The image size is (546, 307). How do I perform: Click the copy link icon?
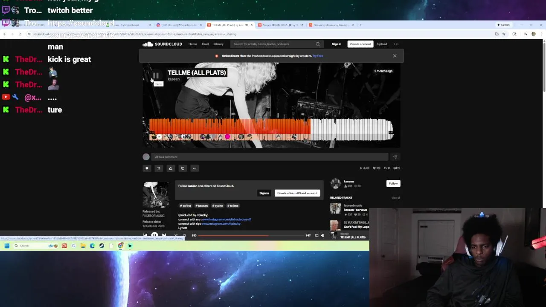point(183,168)
